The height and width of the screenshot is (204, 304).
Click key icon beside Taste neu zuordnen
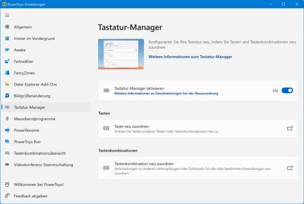coord(106,128)
